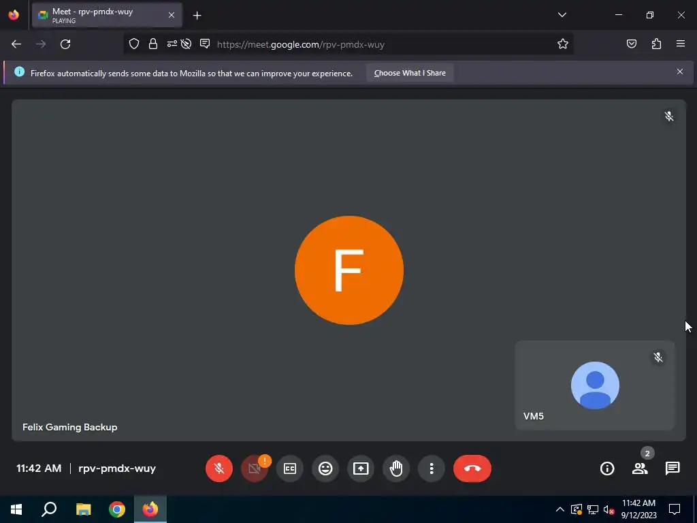697x523 pixels.
Task: Open File Explorer from taskbar
Action: point(83,509)
